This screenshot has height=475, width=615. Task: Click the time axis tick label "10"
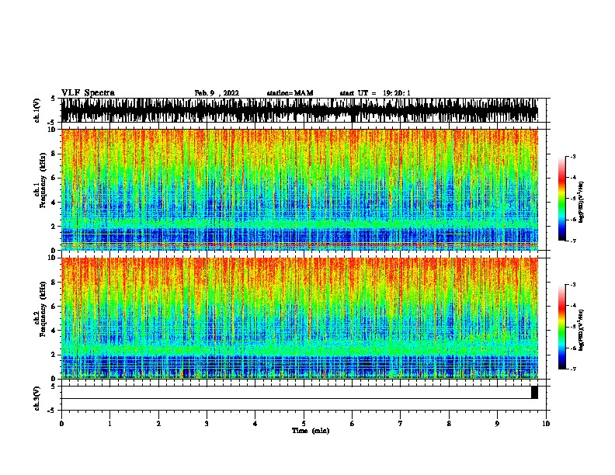point(546,423)
